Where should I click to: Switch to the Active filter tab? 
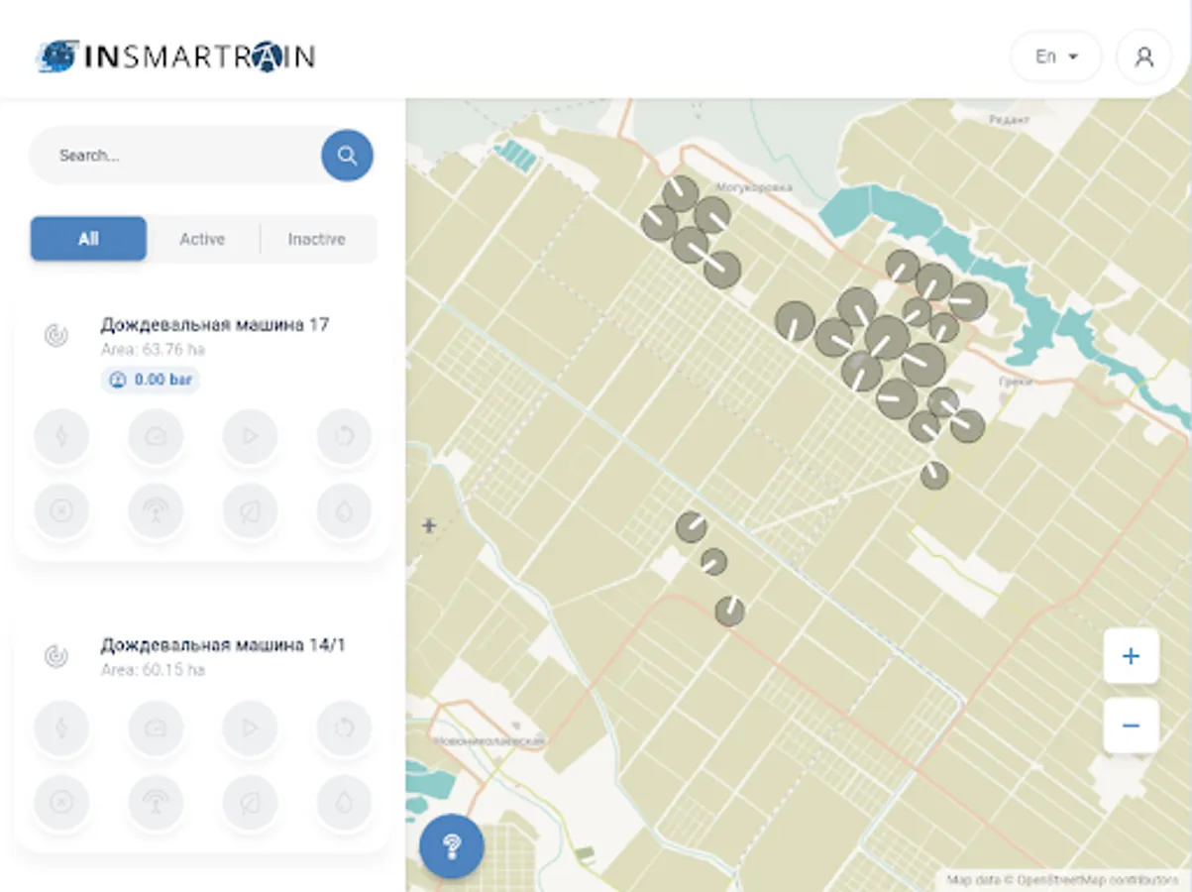click(202, 239)
